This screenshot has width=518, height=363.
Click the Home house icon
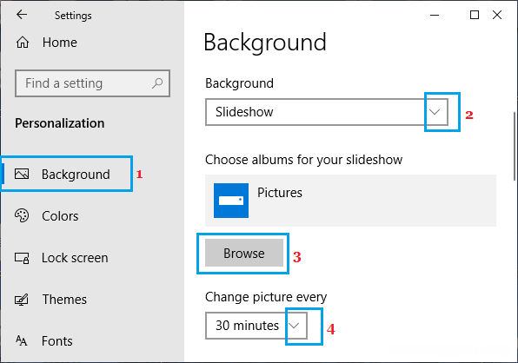[x=23, y=43]
